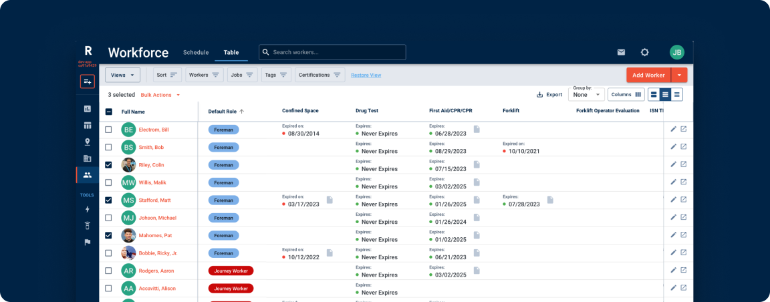
Task: Click the Add Worker button
Action: pos(649,75)
